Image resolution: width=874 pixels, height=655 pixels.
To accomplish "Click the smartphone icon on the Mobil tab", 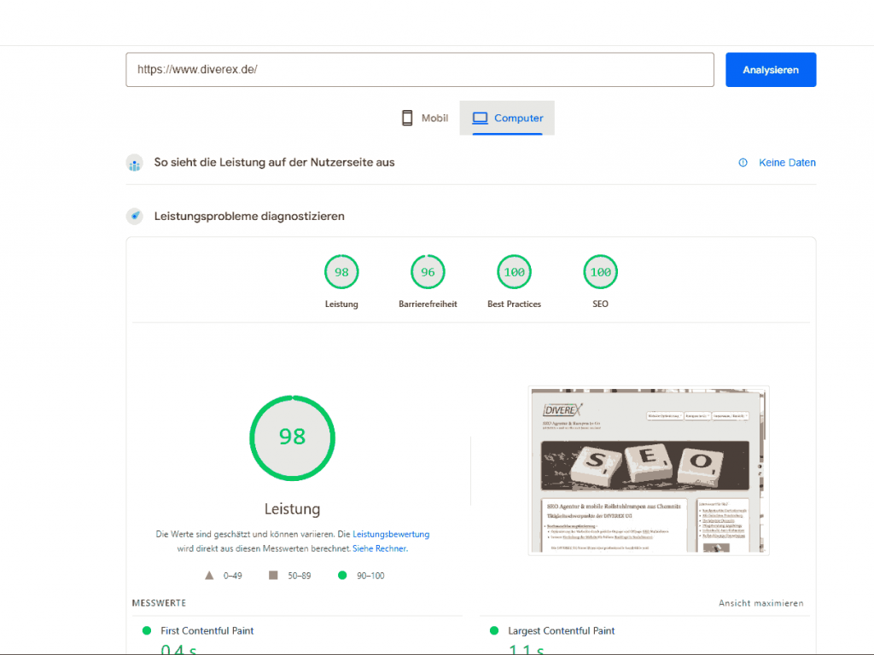I will point(405,118).
